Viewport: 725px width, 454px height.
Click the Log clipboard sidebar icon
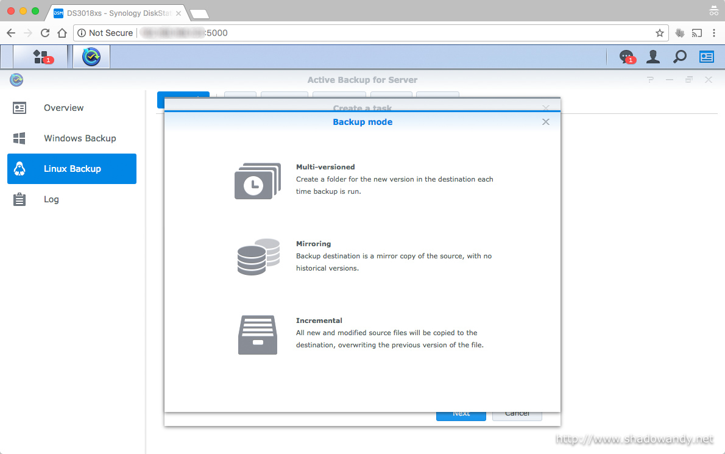tap(19, 199)
